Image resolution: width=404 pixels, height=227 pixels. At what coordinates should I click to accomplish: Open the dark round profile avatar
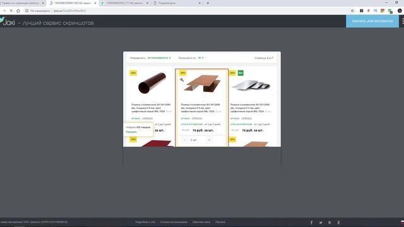(x=400, y=11)
